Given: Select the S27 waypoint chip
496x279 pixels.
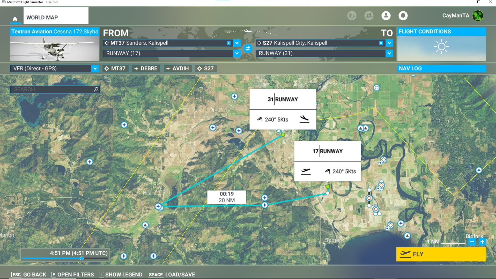Looking at the screenshot, I should (206, 68).
